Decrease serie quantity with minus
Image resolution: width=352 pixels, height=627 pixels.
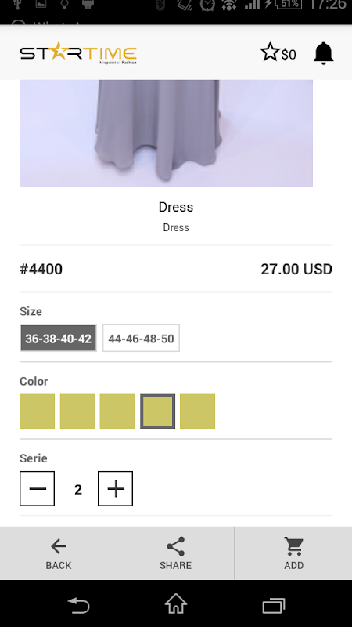click(x=37, y=488)
